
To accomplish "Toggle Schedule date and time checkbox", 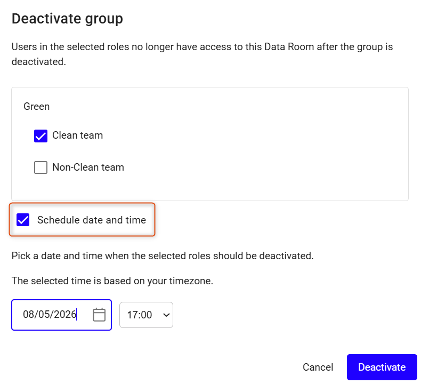I will 23,220.
